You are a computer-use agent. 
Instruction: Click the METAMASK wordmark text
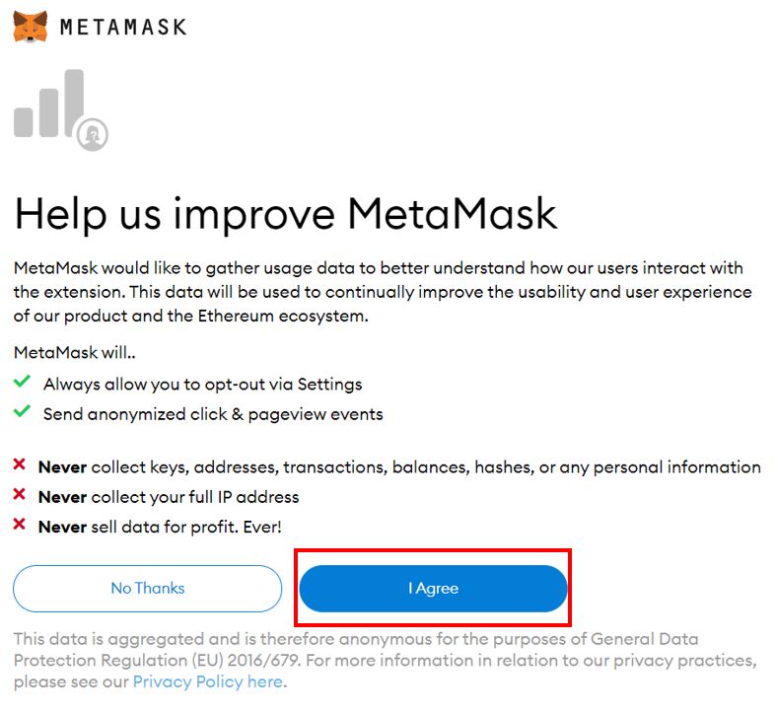click(x=123, y=27)
